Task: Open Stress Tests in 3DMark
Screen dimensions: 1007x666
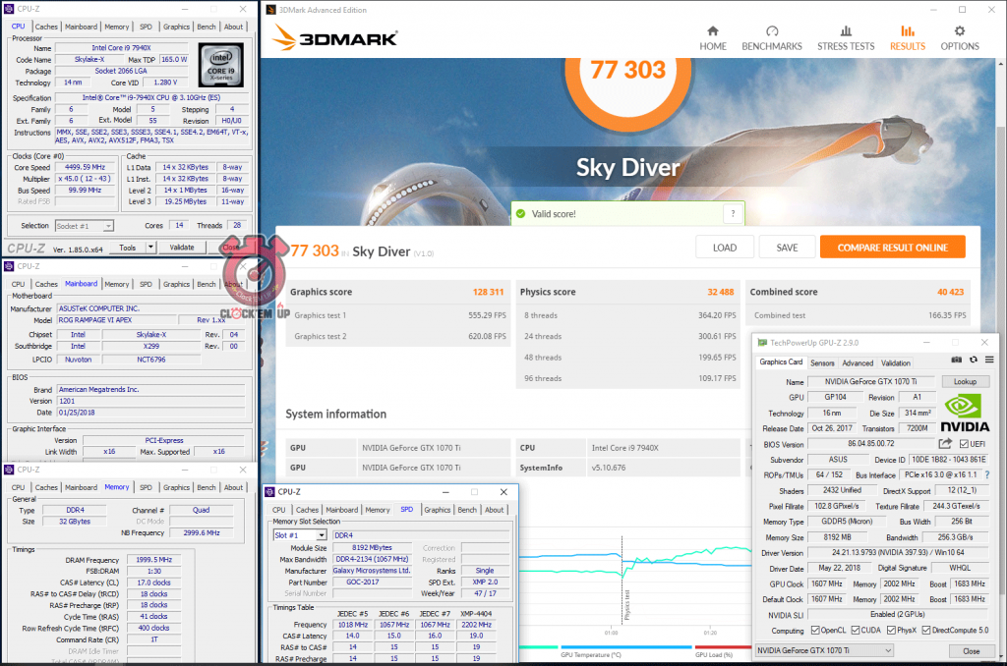Action: [846, 31]
